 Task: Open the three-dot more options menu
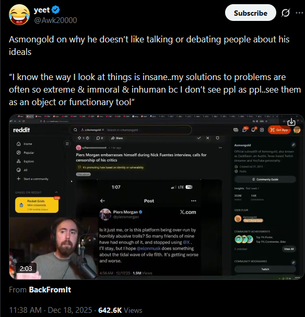[299, 13]
